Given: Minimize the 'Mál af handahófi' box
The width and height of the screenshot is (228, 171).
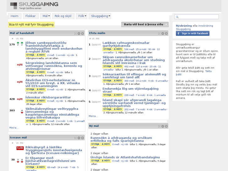Looking at the screenshot, I should tap(79, 34).
